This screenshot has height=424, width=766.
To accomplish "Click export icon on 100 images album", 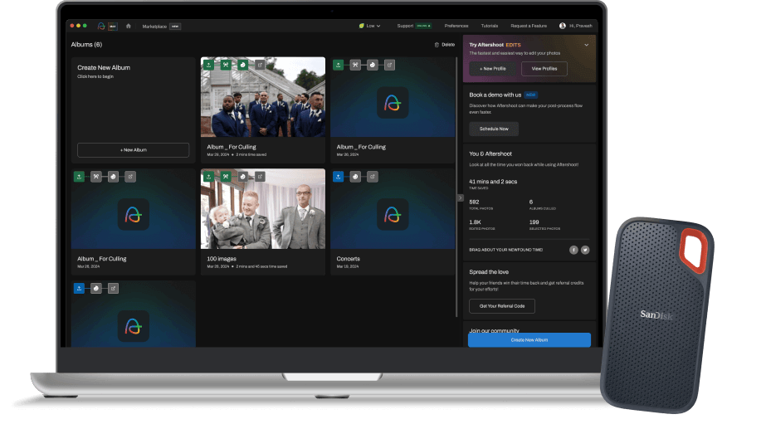I will click(260, 177).
